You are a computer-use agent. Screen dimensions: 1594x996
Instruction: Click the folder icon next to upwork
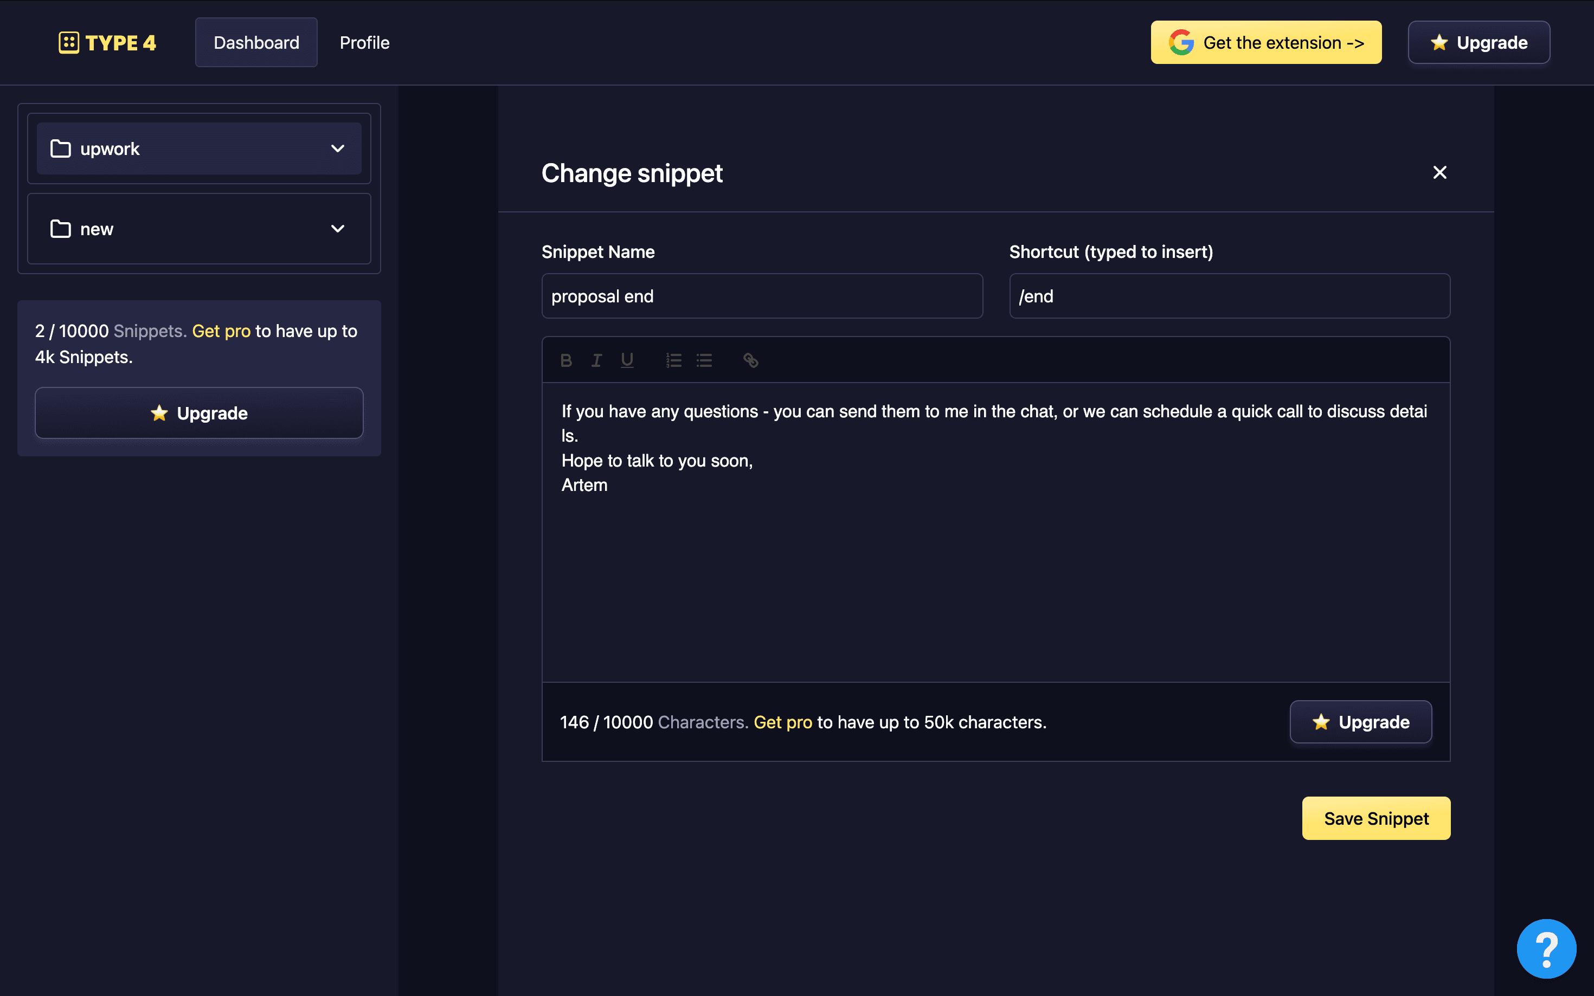coord(60,148)
